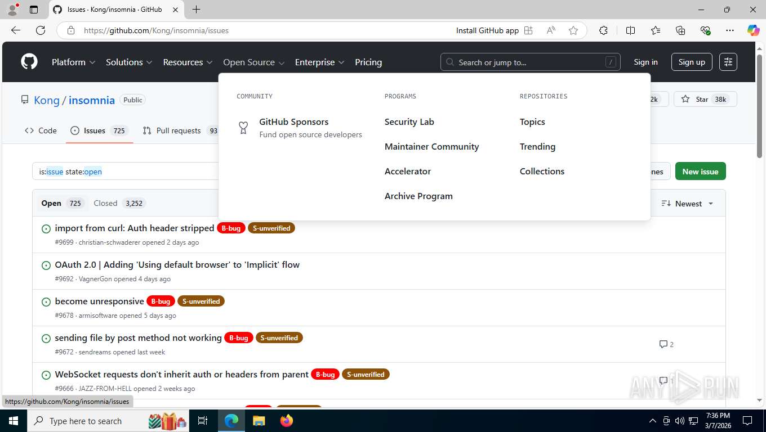The image size is (766, 432).
Task: Reload the page with refresh icon
Action: pyautogui.click(x=41, y=30)
